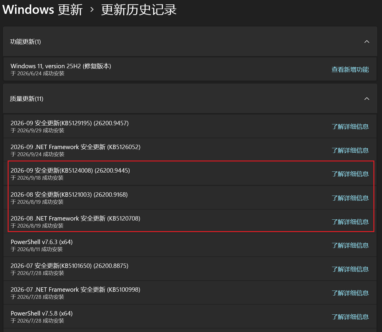Open 了解详细信息 for KB5129195 update
This screenshot has width=382, height=332.
click(350, 126)
